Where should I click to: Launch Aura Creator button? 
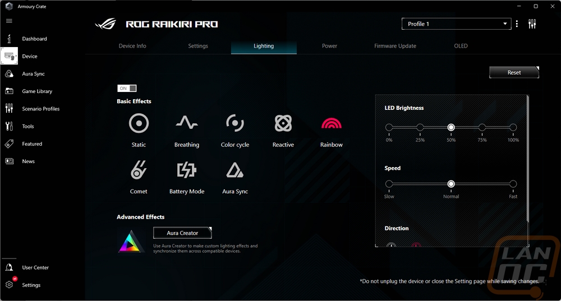coord(182,233)
